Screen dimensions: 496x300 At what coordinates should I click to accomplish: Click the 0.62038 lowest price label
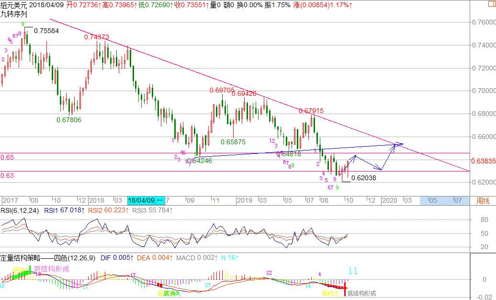point(364,178)
